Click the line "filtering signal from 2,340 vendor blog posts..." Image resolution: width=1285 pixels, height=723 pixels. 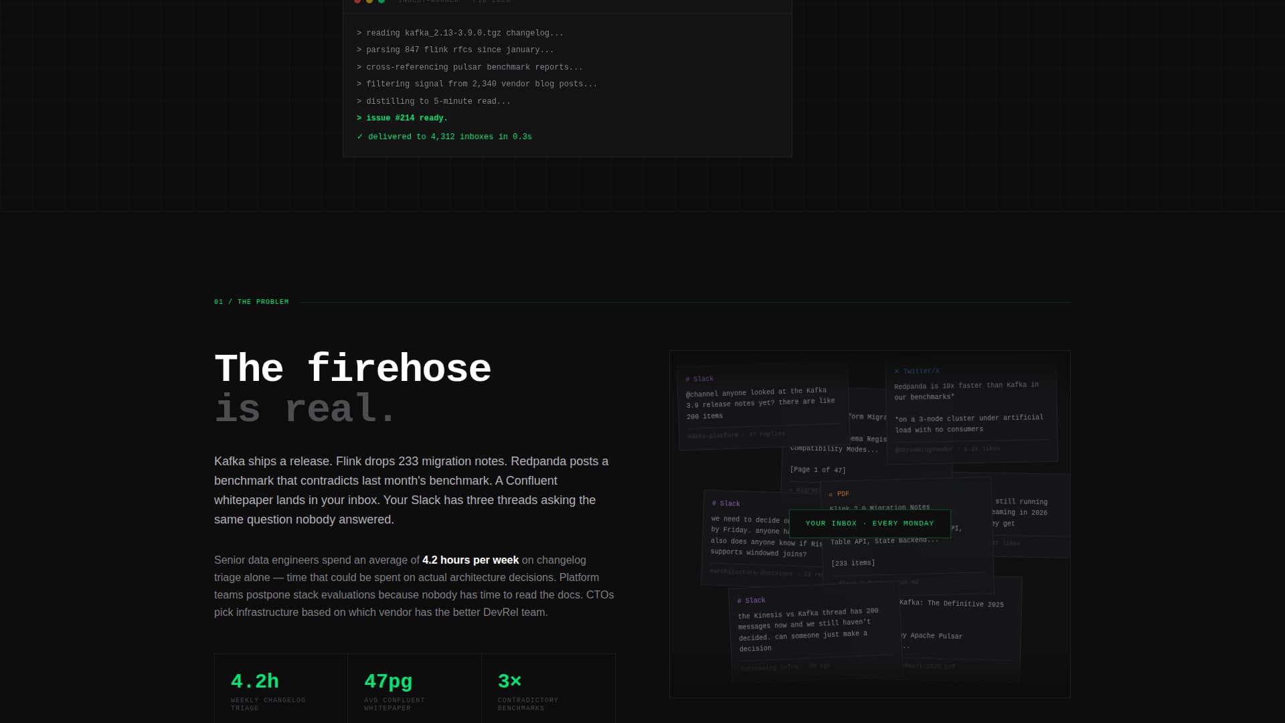[477, 84]
